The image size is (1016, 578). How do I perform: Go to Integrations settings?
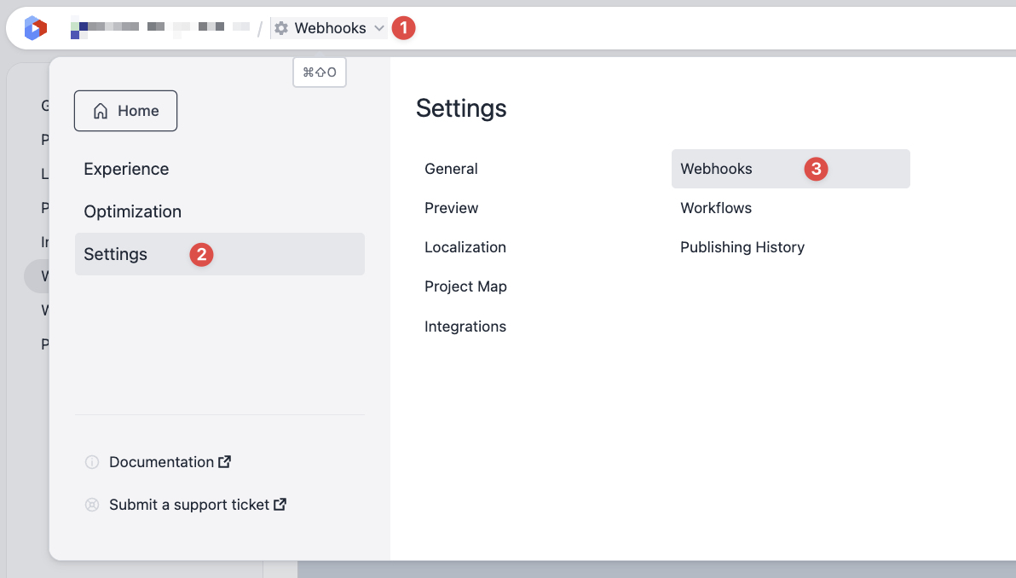pos(465,327)
